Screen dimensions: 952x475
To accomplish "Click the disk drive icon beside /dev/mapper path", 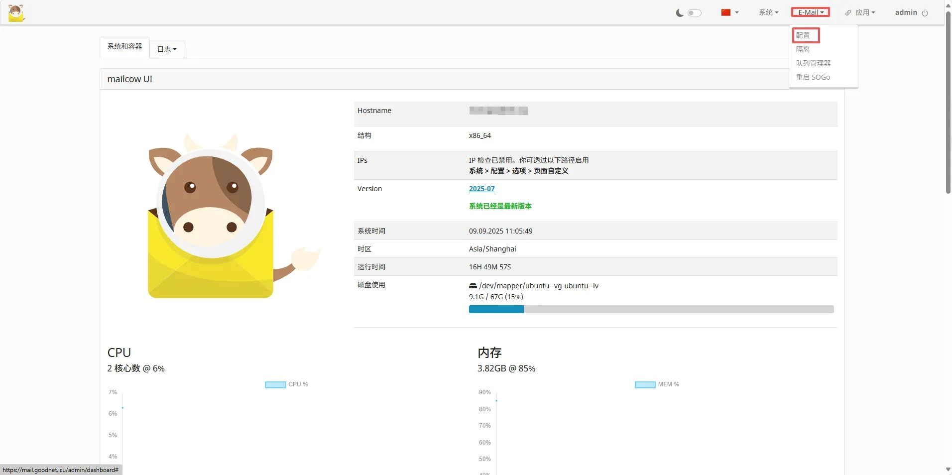I will [x=473, y=286].
